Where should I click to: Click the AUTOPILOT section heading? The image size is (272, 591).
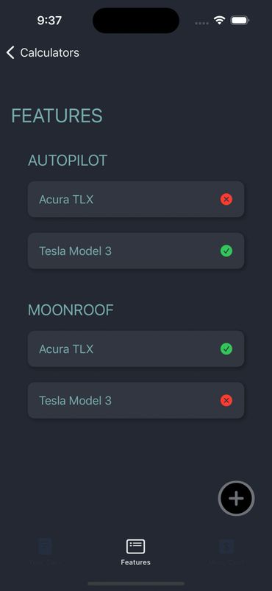click(x=68, y=161)
